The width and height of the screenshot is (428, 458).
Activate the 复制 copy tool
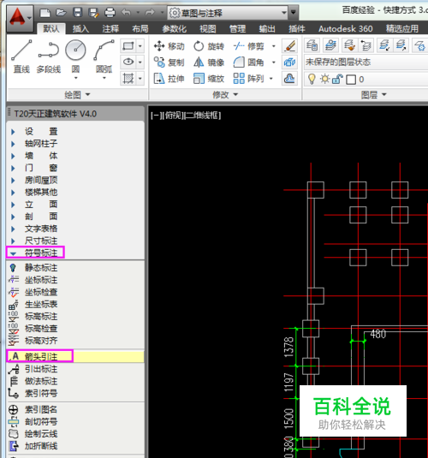click(x=169, y=62)
